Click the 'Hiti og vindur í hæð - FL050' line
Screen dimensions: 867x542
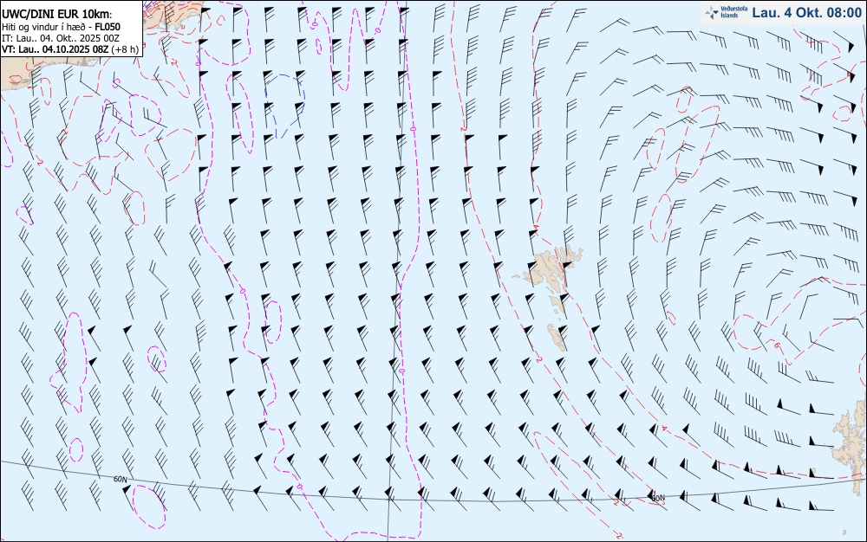(61, 27)
